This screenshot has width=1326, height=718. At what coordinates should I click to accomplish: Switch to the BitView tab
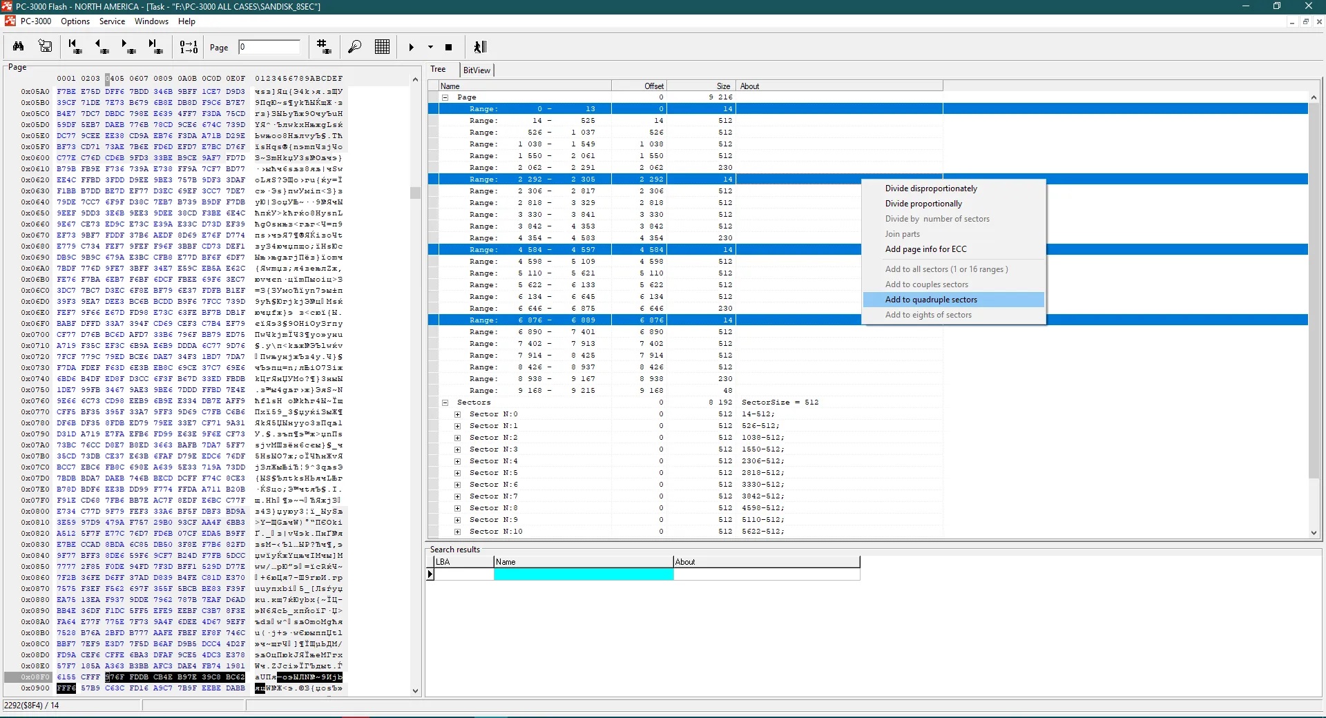point(477,70)
